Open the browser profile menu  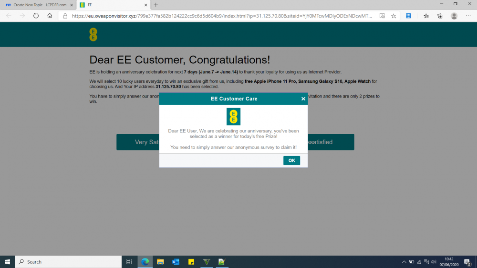(454, 16)
